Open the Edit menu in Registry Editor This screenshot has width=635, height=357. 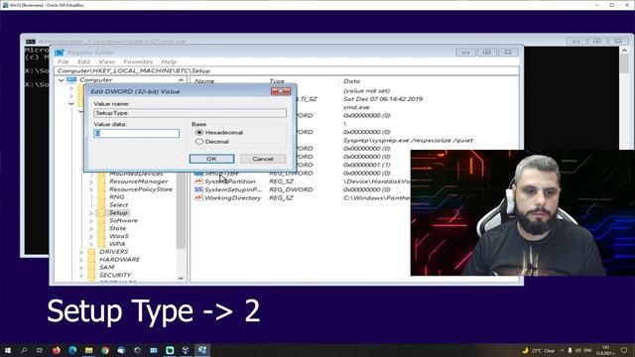click(x=83, y=61)
